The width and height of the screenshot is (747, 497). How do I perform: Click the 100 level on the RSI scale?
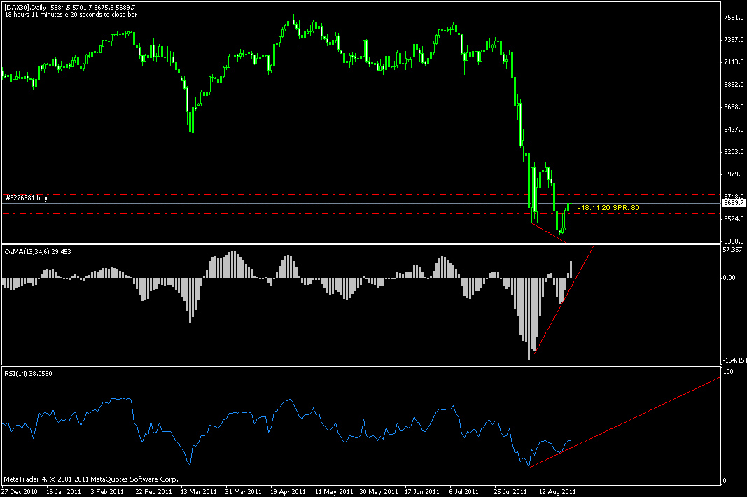point(728,372)
